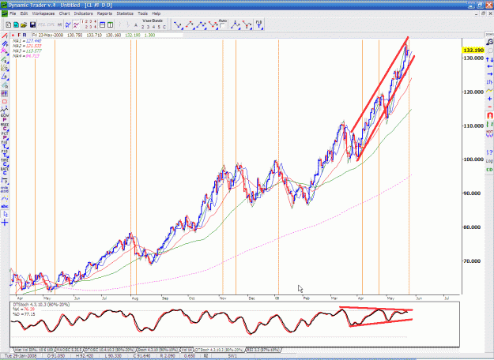The image size is (494, 360).
Task: Select the fourth red swing pattern tool
Action: coord(213,24)
